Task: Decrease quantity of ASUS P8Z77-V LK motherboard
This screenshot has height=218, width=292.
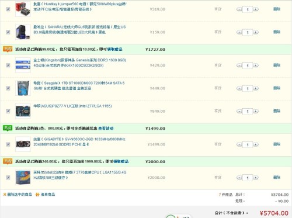Action: (239, 111)
